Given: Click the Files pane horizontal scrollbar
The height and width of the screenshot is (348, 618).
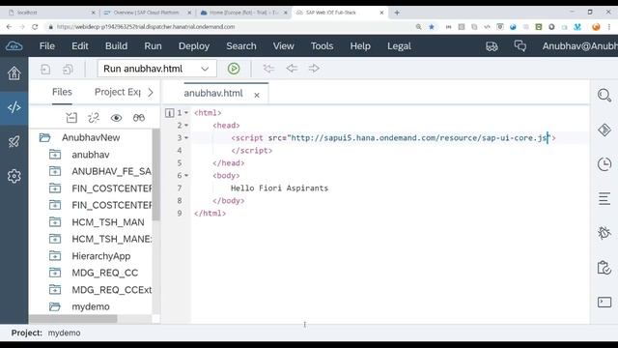Looking at the screenshot, I should coord(73,319).
